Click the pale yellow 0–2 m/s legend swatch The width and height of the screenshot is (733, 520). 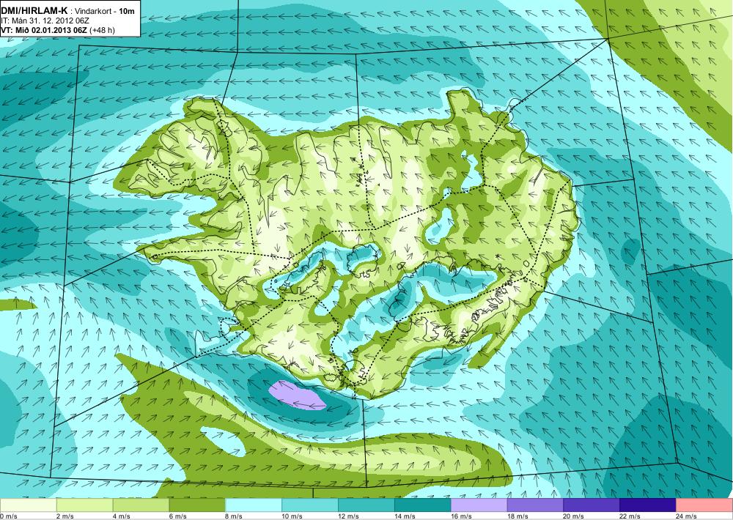pos(29,505)
